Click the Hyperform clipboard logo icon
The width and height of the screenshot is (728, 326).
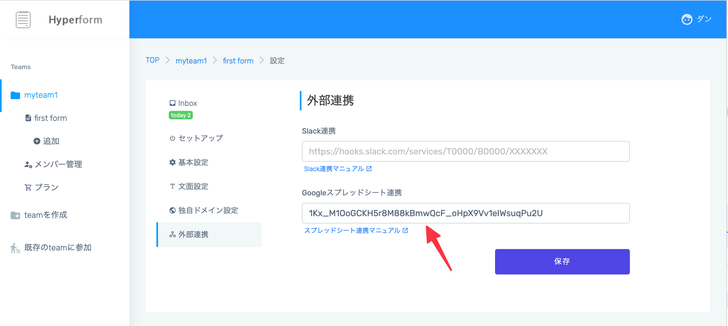(23, 20)
